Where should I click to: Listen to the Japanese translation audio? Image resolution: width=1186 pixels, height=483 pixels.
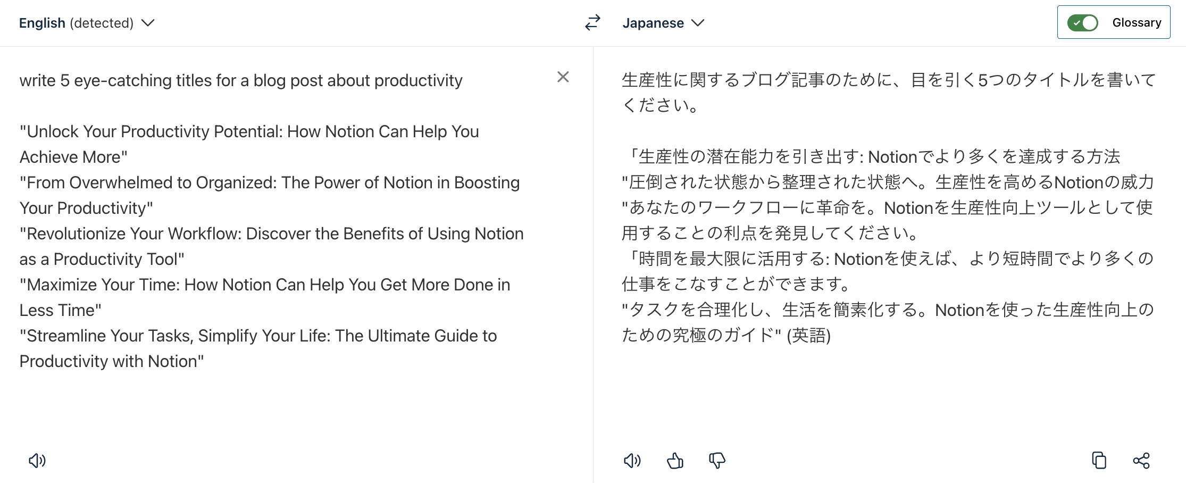tap(632, 461)
